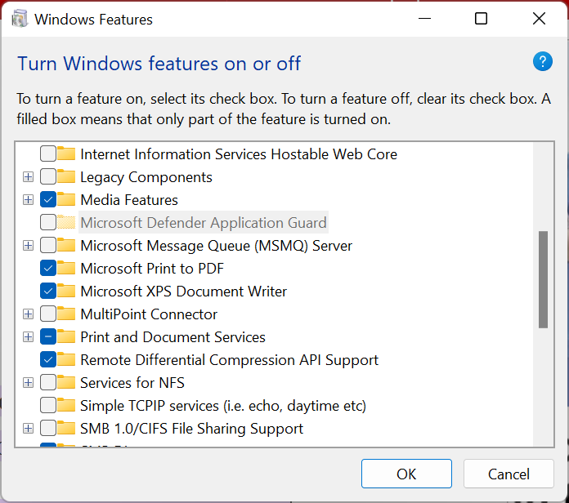Select the Services for NFS folder icon
Viewport: 569px width, 503px height.
[x=66, y=382]
